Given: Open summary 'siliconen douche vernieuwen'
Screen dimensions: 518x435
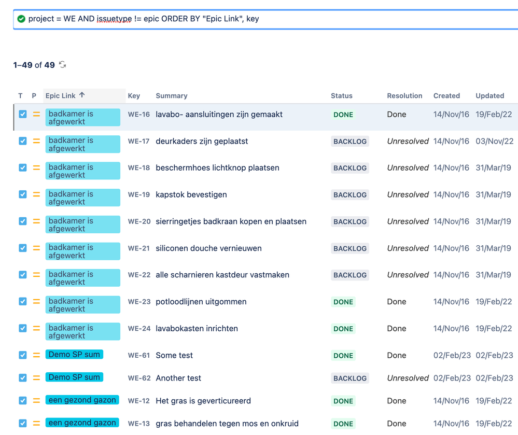Looking at the screenshot, I should (x=208, y=248).
